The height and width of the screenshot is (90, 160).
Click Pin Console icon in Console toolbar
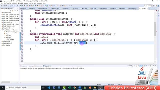145,66
